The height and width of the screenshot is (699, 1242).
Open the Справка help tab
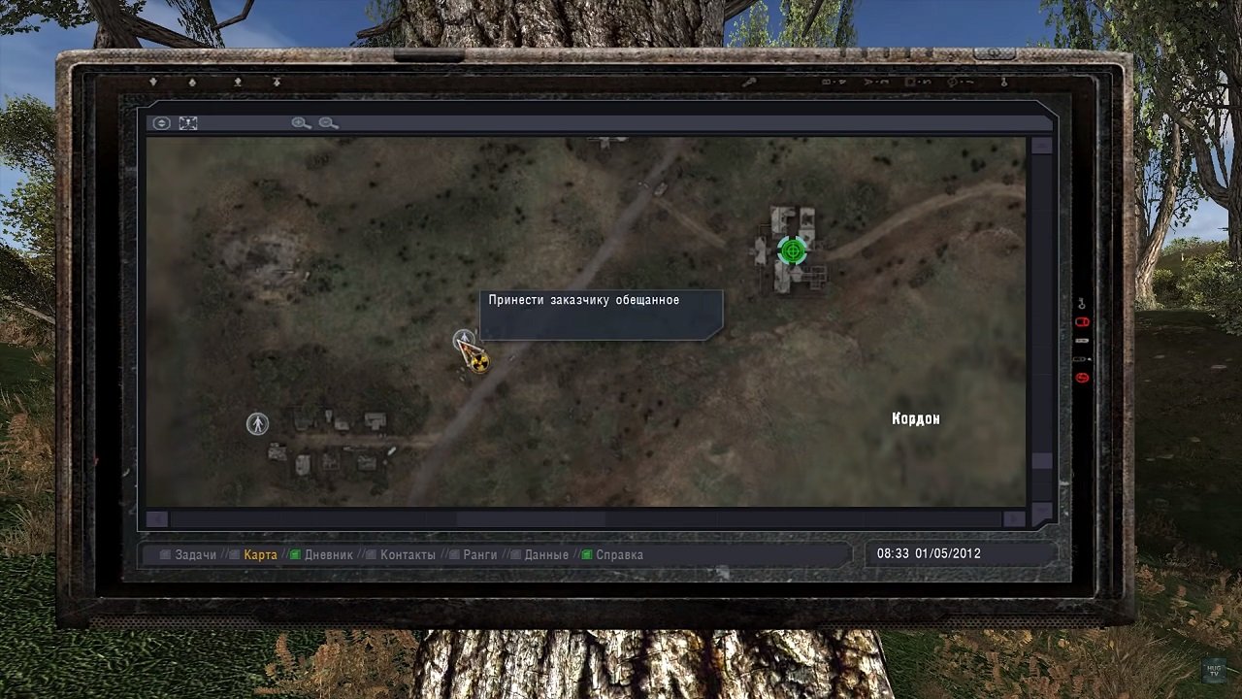(619, 555)
